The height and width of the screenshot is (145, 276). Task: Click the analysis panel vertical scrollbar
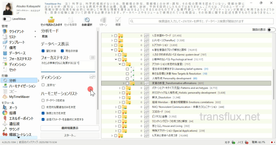[x=98, y=70]
